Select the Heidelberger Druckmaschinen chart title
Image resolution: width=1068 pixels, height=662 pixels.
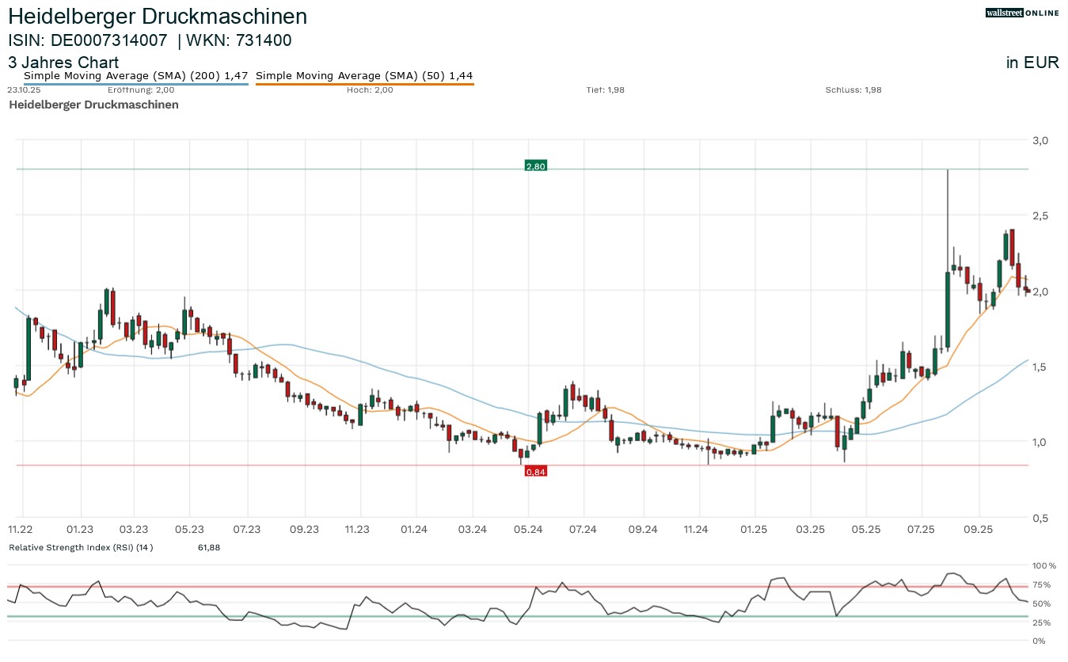[x=158, y=17]
